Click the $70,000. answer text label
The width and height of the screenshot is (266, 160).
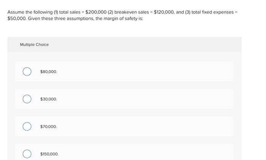click(x=49, y=127)
